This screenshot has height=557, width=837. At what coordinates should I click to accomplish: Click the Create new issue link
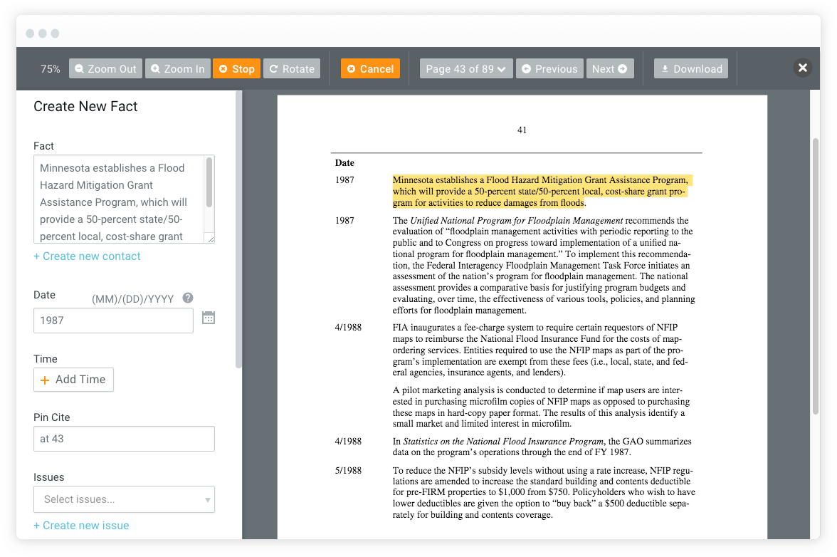[81, 525]
